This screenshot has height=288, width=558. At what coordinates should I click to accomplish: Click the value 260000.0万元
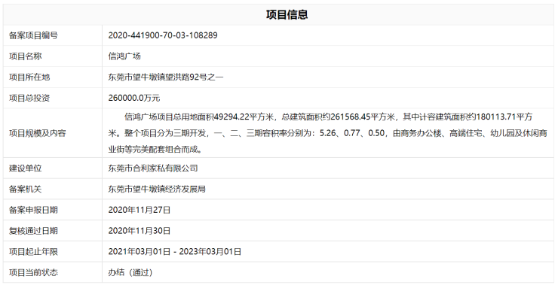tap(134, 99)
